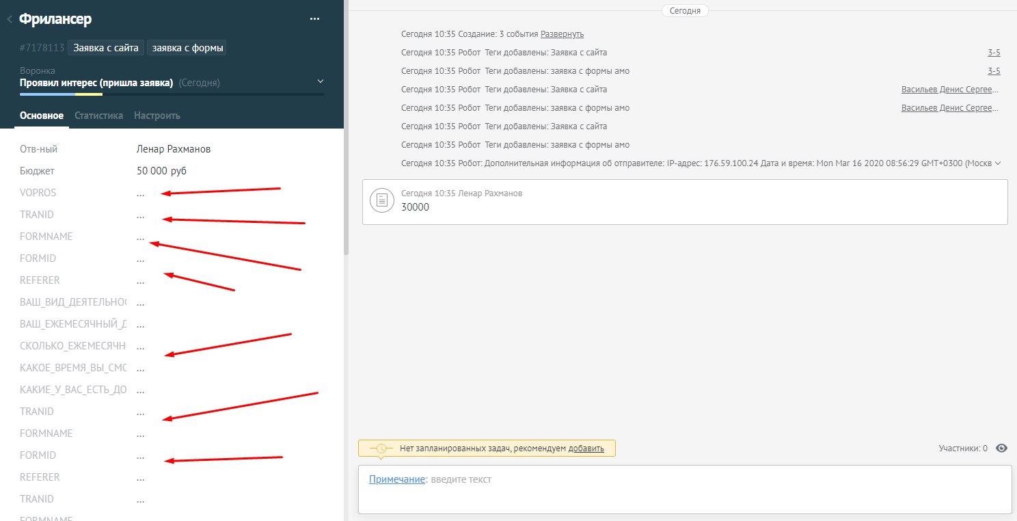This screenshot has width=1017, height=521.
Task: Click the Участники: 0 label
Action: click(963, 449)
